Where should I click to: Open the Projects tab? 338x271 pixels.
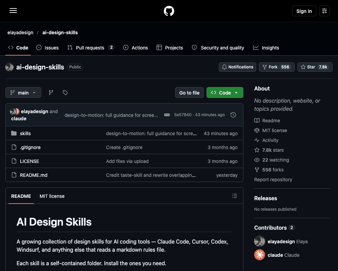(x=170, y=48)
